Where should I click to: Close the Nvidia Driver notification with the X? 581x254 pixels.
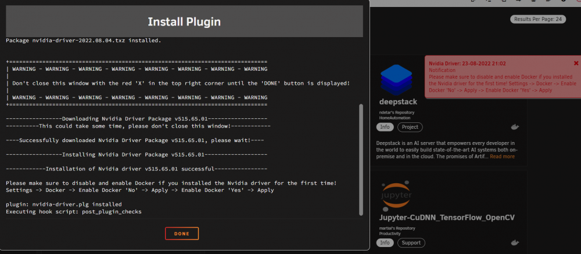(x=576, y=63)
